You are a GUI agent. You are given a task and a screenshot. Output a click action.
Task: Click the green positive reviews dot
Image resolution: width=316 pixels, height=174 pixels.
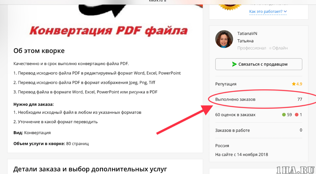[284, 115]
